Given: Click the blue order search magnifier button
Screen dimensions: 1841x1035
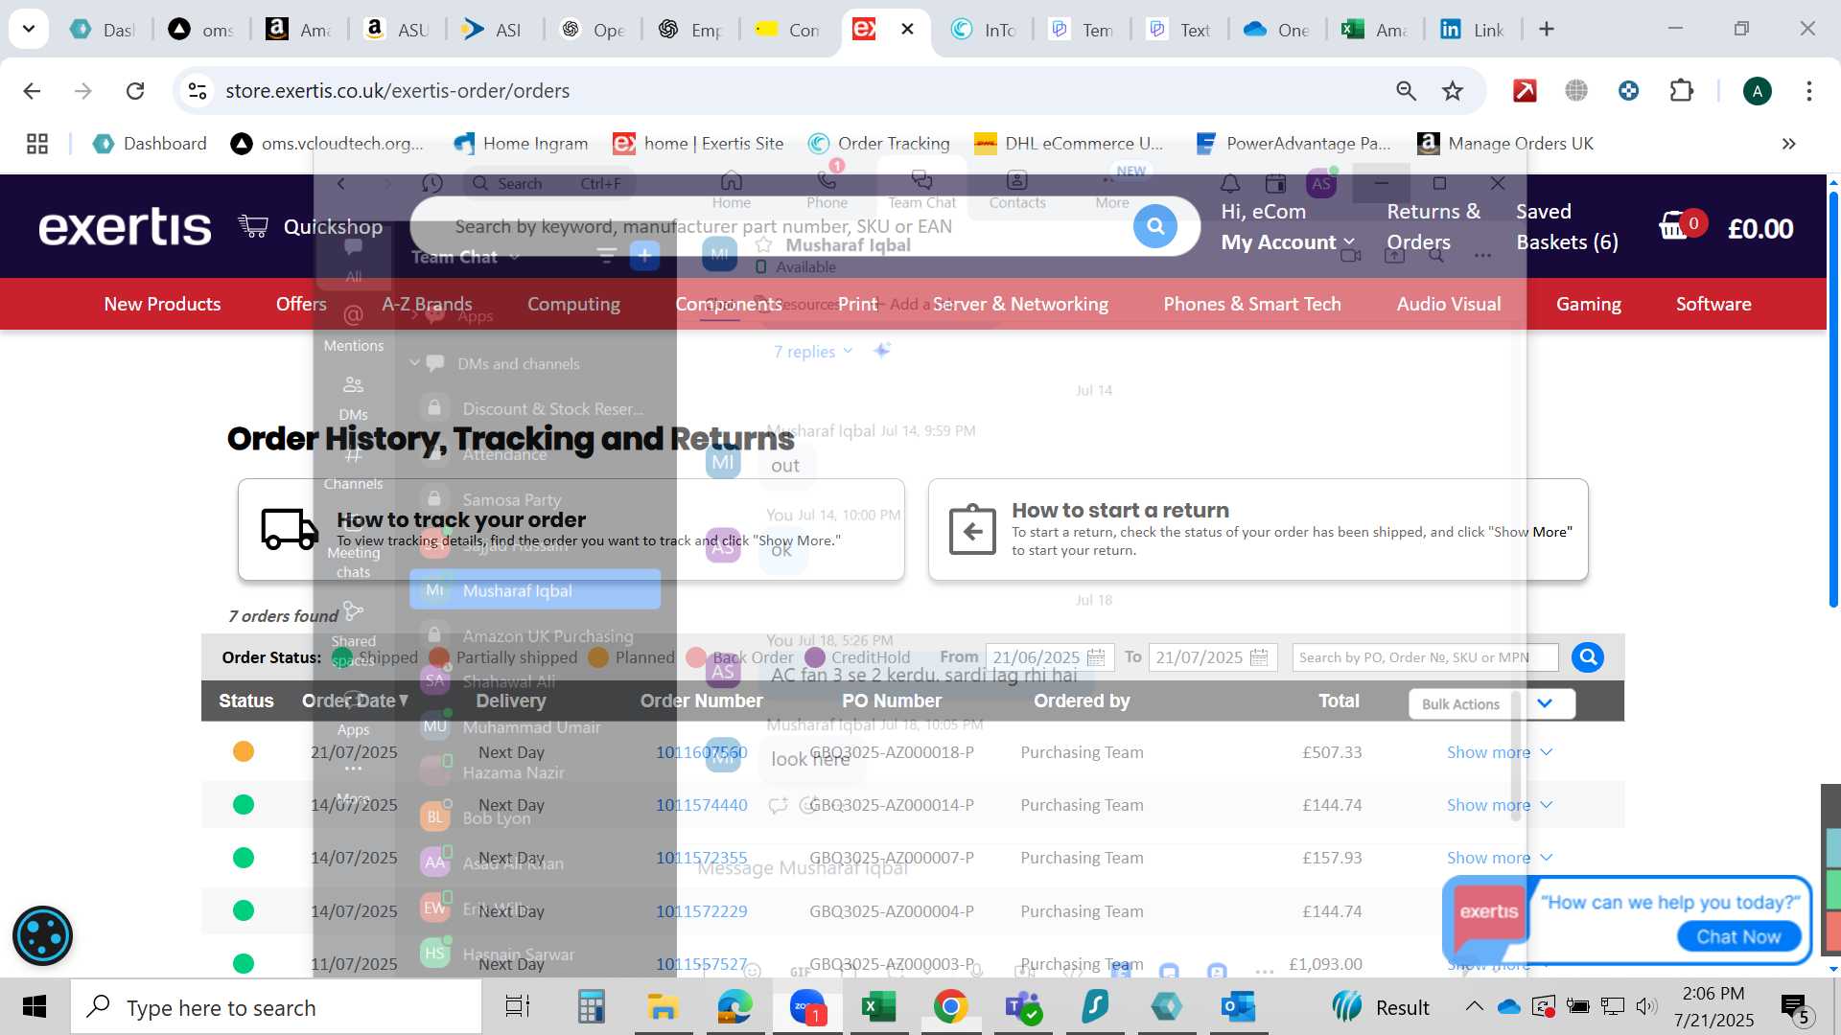Looking at the screenshot, I should click(1588, 657).
